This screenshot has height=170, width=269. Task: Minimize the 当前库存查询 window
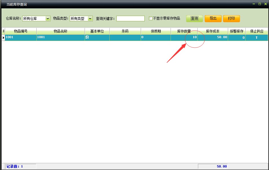[x=254, y=4]
